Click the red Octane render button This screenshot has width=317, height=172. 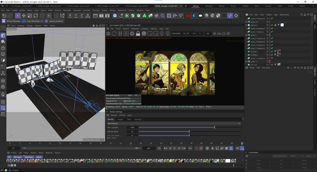coord(189,16)
